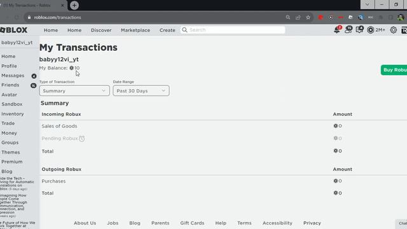Open the Chat panel at bottom right
The width and height of the screenshot is (407, 229).
click(401, 223)
